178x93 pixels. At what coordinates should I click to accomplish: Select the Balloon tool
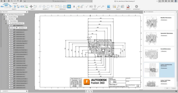[118, 6]
